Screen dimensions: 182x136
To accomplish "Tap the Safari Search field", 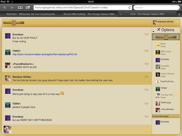I will coord(157,8).
